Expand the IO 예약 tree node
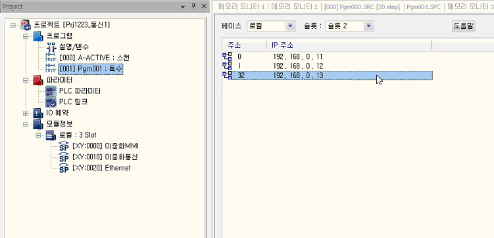494x238 pixels. tap(26, 113)
